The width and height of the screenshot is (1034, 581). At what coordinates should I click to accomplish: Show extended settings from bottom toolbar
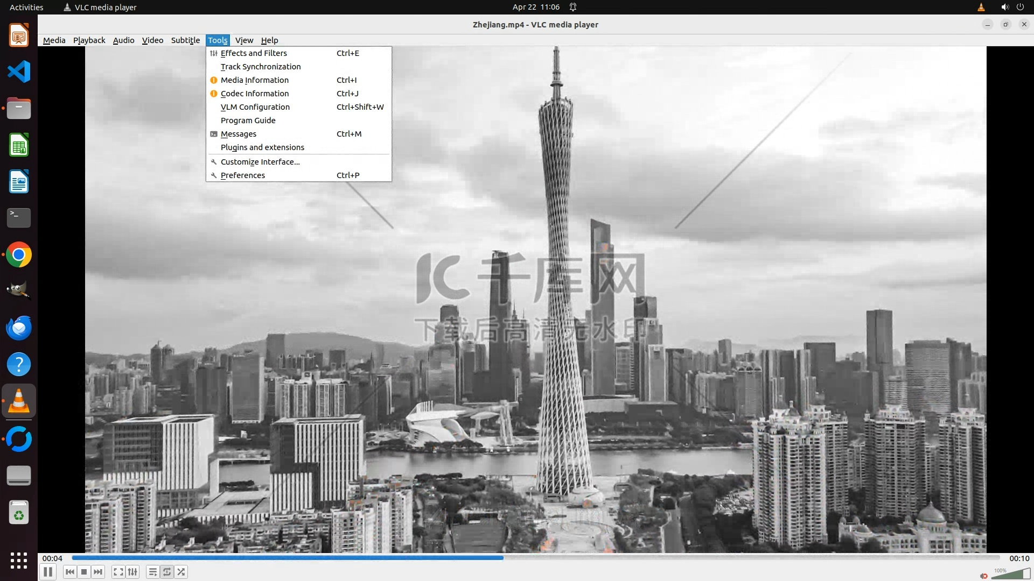[132, 572]
